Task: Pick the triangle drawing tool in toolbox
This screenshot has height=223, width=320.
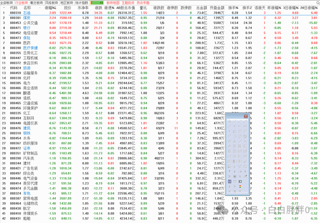Action: coord(240,167)
